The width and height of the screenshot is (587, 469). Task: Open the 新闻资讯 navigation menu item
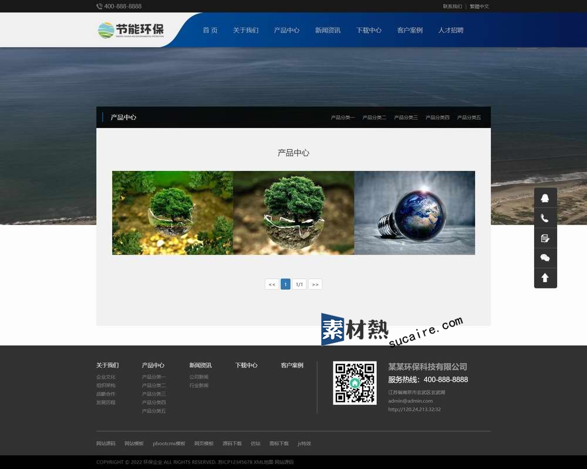coord(328,30)
